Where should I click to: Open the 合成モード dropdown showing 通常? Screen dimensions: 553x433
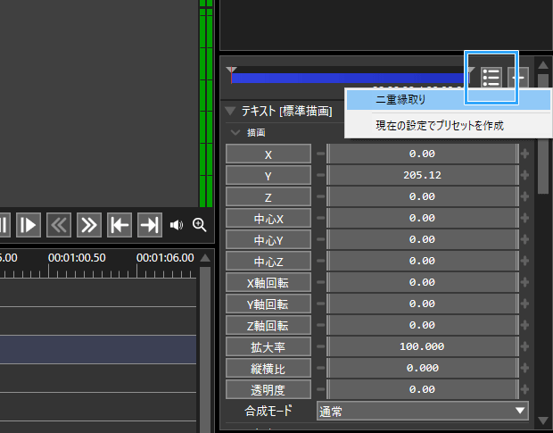[423, 411]
